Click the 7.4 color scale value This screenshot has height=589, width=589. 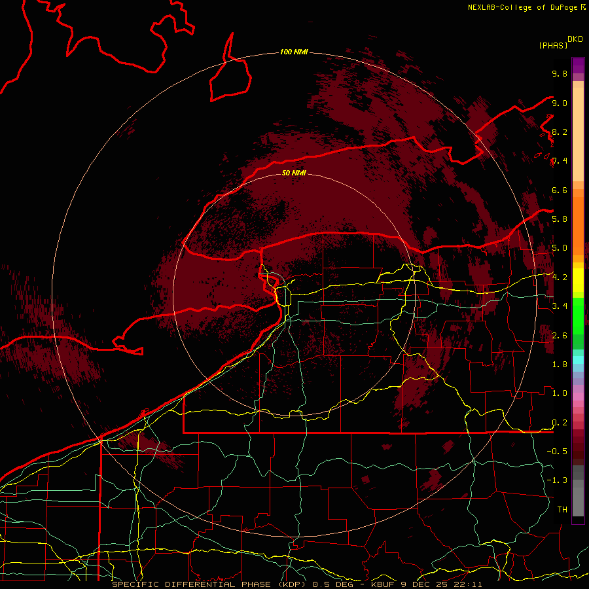point(560,161)
